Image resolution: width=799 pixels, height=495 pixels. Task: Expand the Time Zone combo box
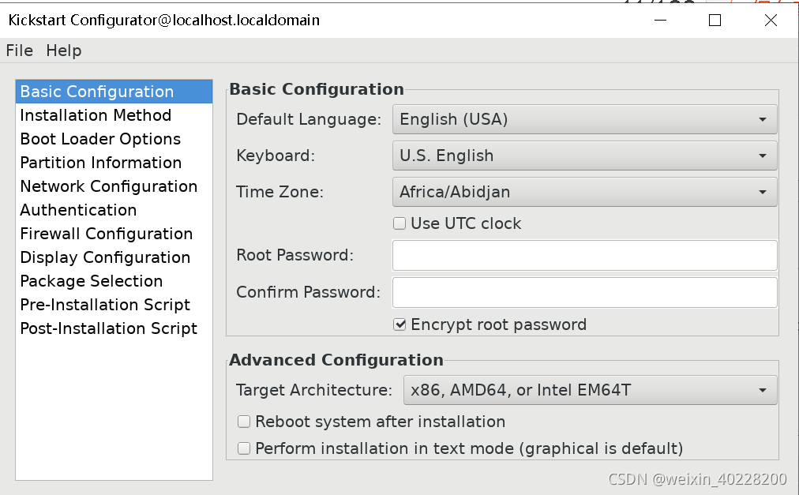[x=584, y=192]
